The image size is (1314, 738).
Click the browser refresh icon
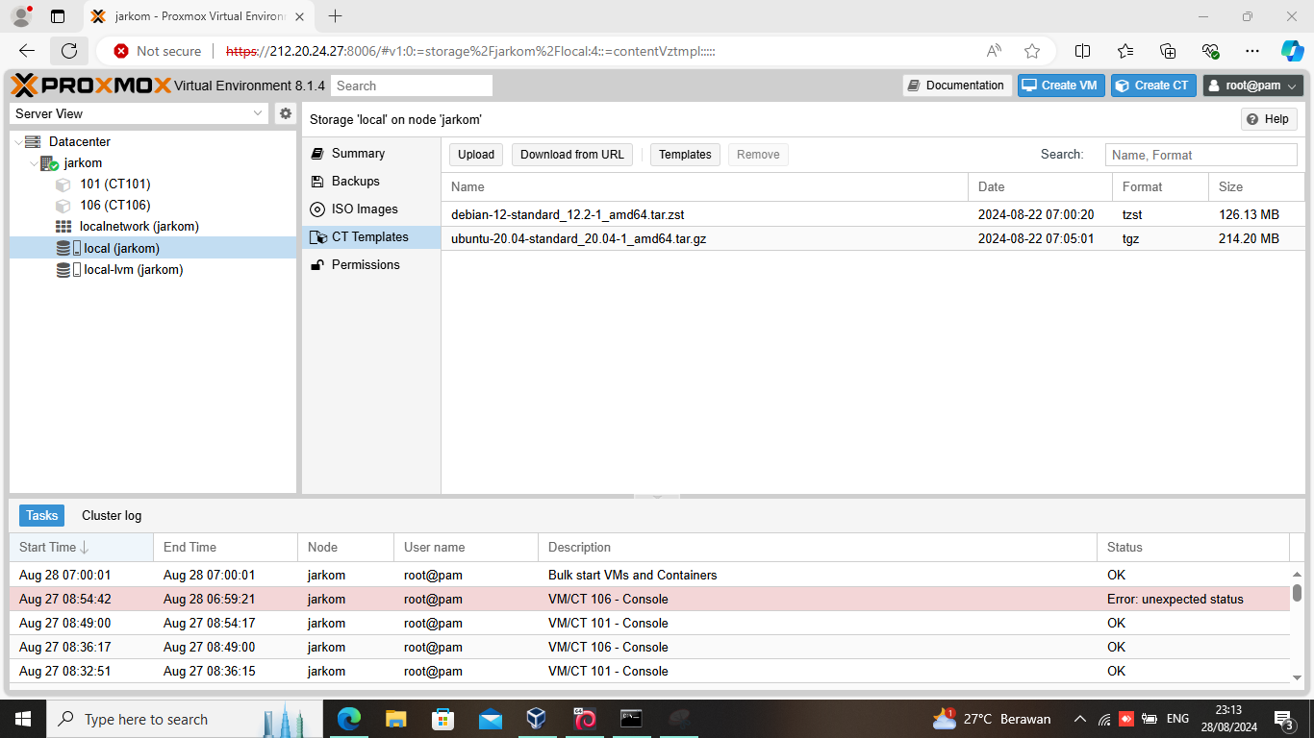(69, 51)
